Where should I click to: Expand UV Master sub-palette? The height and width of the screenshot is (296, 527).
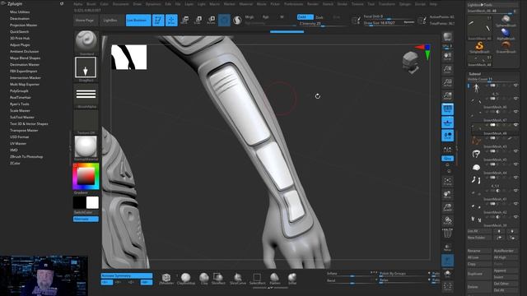click(18, 143)
